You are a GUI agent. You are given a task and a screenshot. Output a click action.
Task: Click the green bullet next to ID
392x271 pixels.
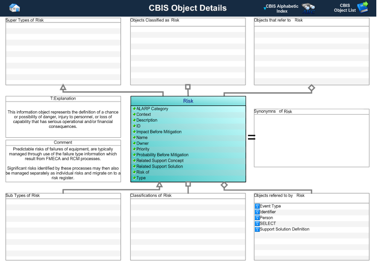click(x=134, y=126)
